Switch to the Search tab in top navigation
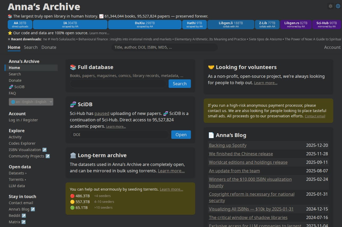342x227 pixels. point(31,47)
